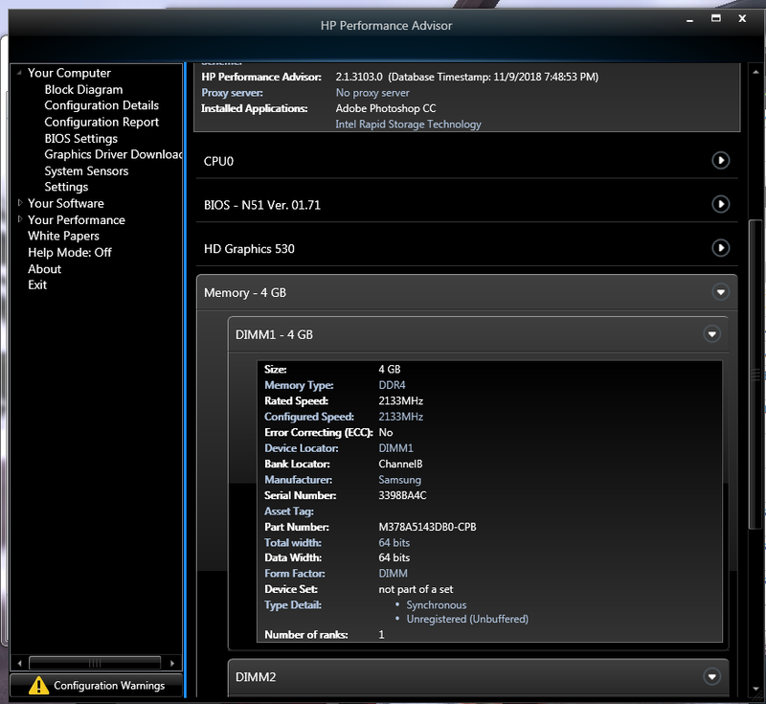Open Block Diagram in sidebar
The image size is (766, 704).
83,90
